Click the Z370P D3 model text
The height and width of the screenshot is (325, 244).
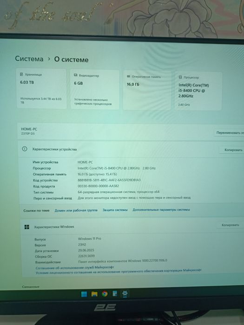click(28, 134)
